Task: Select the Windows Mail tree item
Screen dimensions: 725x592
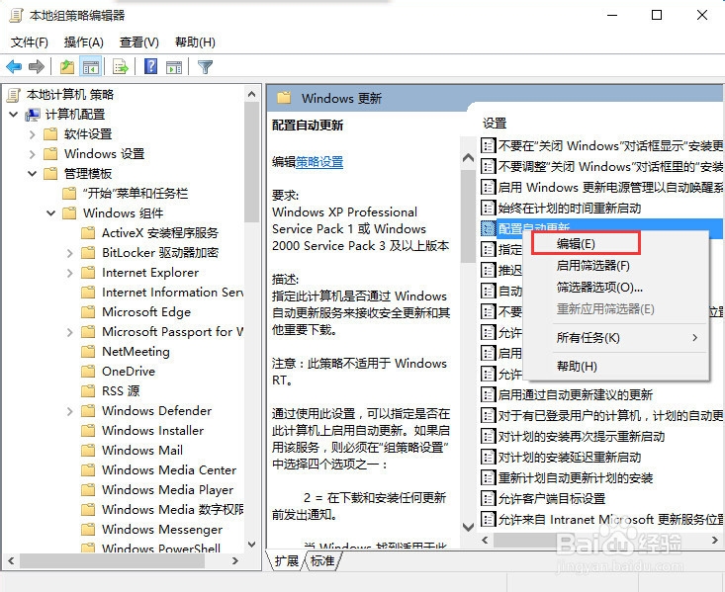Action: (142, 450)
